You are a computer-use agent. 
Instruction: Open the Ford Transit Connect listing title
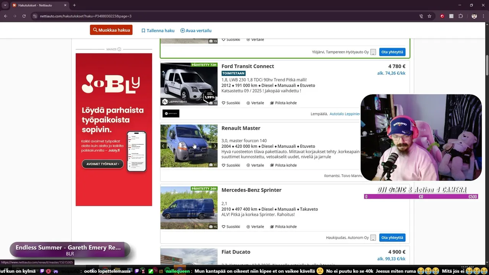(248, 66)
